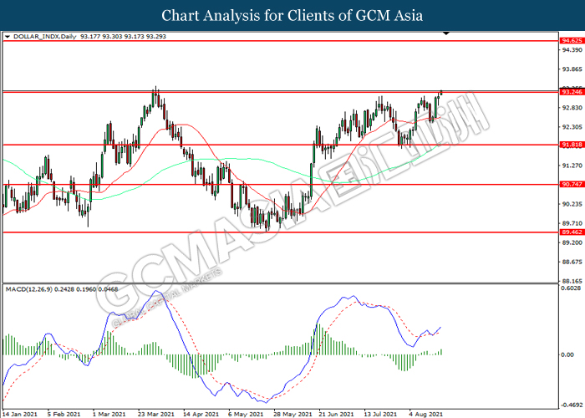Click the 94.390 price scale value
Viewport: 585px width, 418px height.
pos(572,50)
